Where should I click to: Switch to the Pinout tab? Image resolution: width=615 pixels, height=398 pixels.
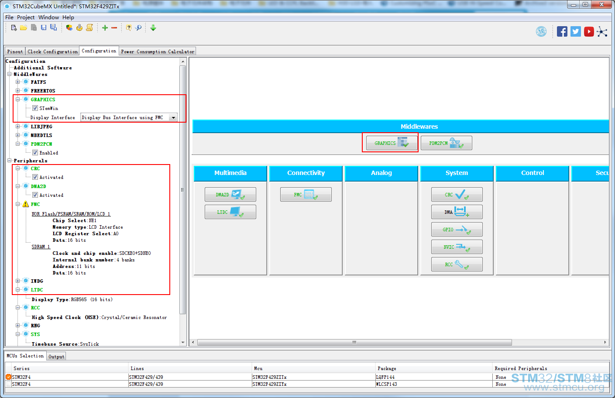click(15, 51)
